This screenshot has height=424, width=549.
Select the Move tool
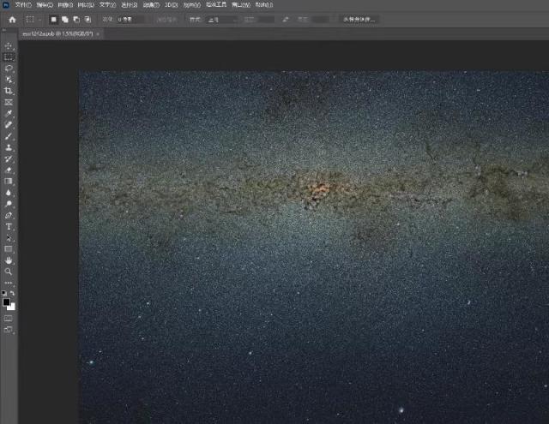(x=9, y=45)
